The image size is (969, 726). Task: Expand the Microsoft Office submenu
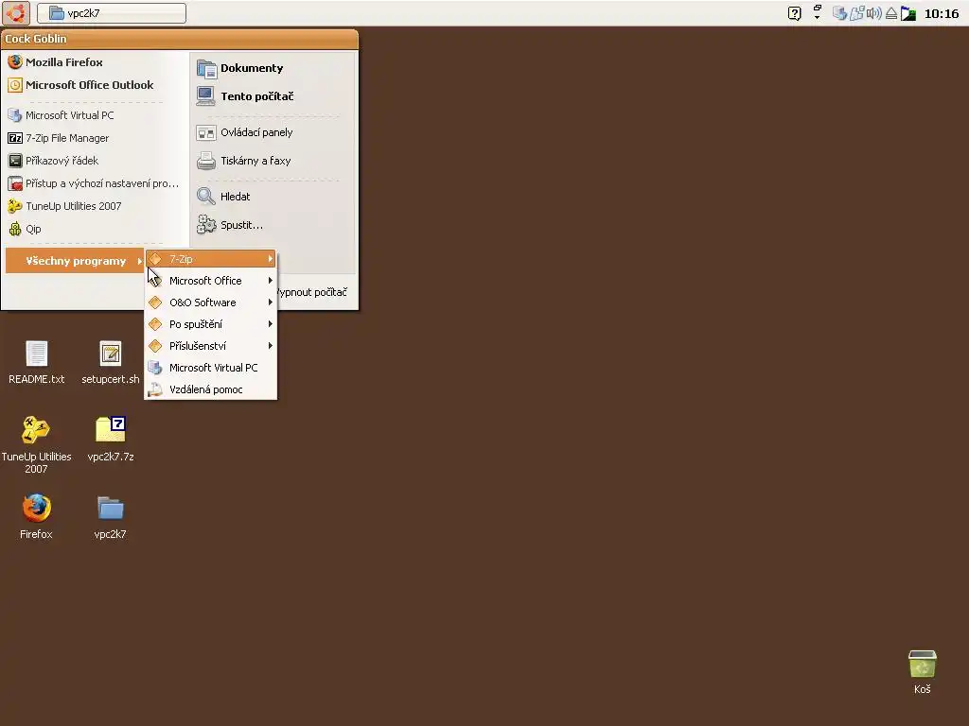pos(211,281)
